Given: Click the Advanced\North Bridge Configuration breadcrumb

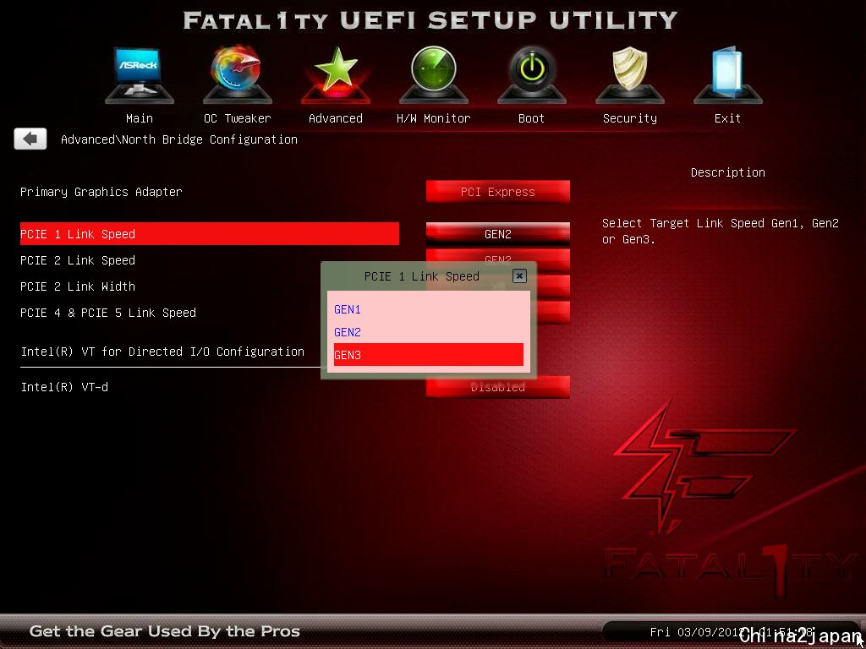Looking at the screenshot, I should [179, 139].
